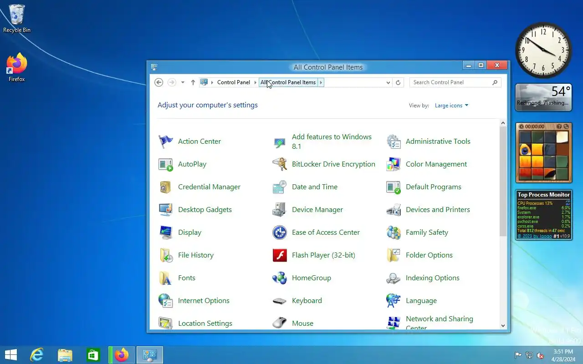Open the Desktop Gadgets icon

[166, 210]
